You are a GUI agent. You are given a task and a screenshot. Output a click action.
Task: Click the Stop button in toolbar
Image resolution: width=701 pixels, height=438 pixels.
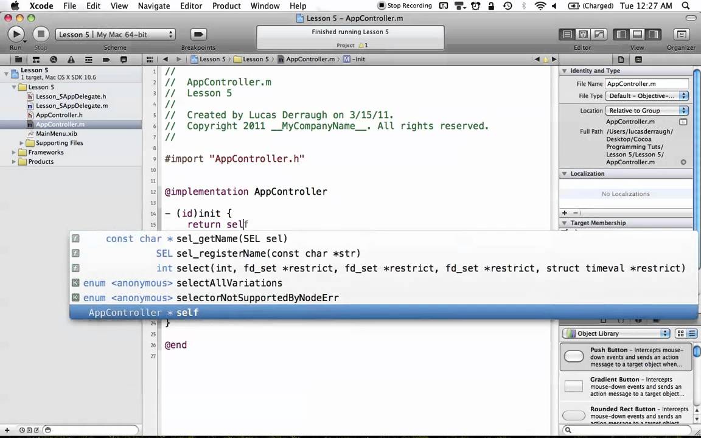(x=41, y=34)
